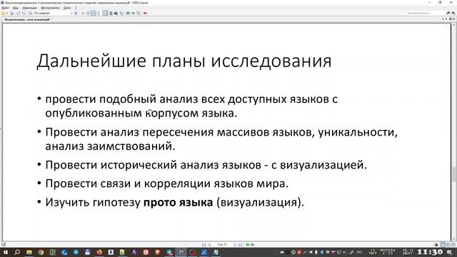Image resolution: width=457 pixels, height=257 pixels.
Task: Open the Вид menu
Action: [x=16, y=8]
